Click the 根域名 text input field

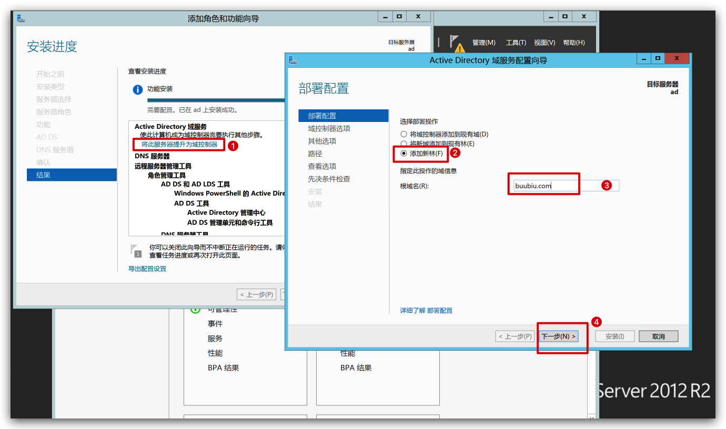click(x=566, y=186)
